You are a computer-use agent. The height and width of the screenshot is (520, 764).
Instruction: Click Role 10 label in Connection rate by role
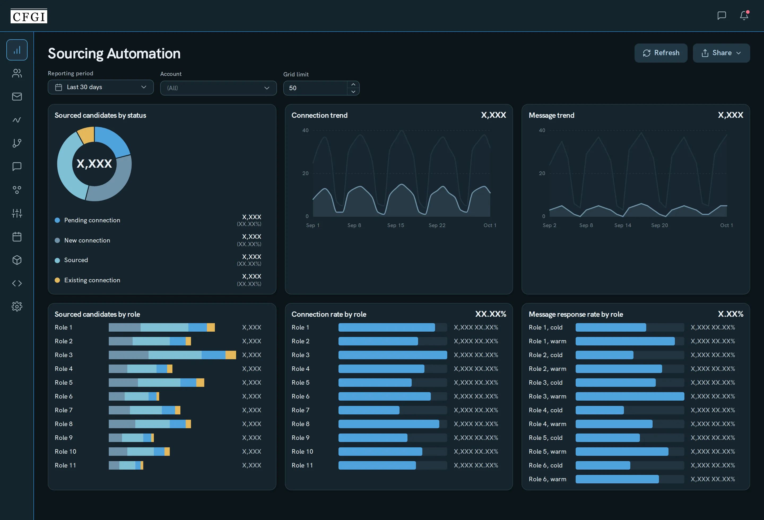(x=302, y=452)
